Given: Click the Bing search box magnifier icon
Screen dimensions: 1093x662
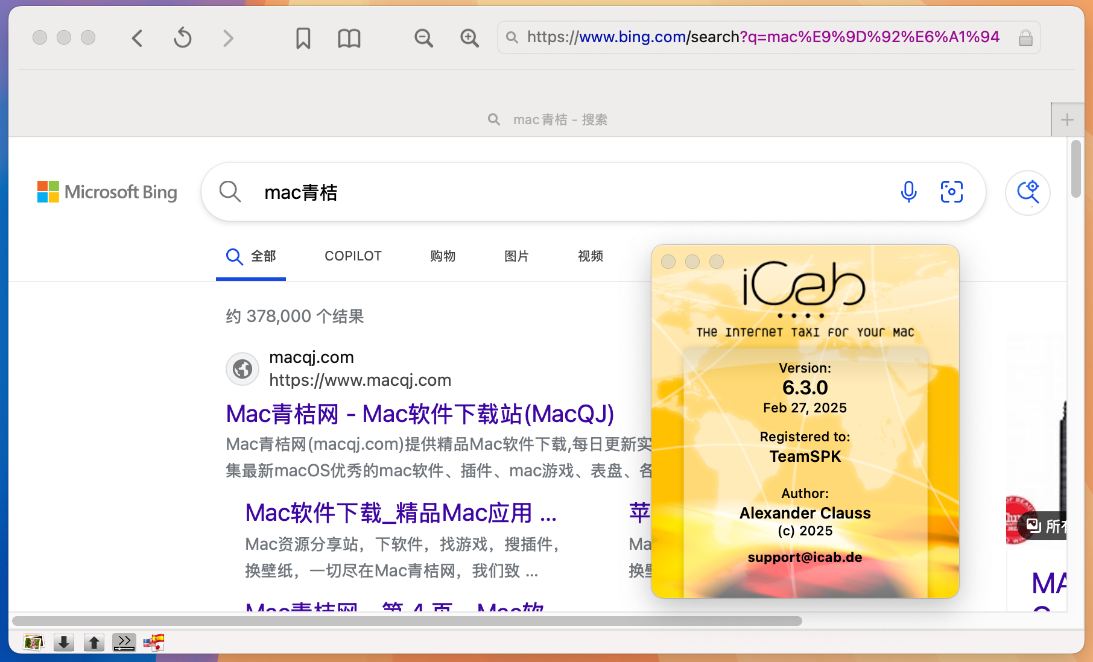Looking at the screenshot, I should [230, 192].
